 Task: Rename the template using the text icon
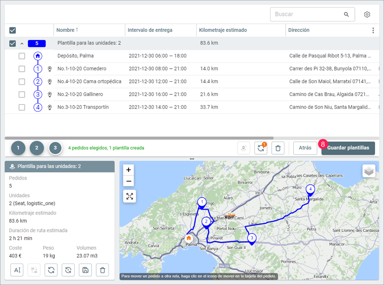pos(17,270)
